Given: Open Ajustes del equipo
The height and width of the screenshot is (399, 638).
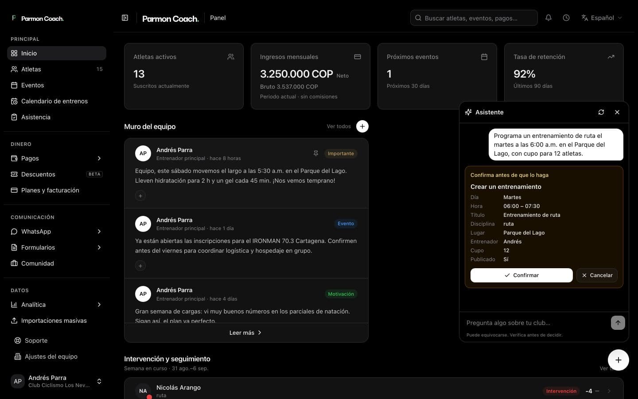Looking at the screenshot, I should pos(57,356).
